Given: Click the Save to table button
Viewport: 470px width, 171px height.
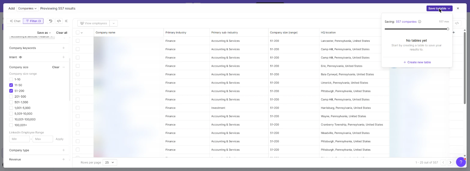Looking at the screenshot, I should pyautogui.click(x=439, y=8).
